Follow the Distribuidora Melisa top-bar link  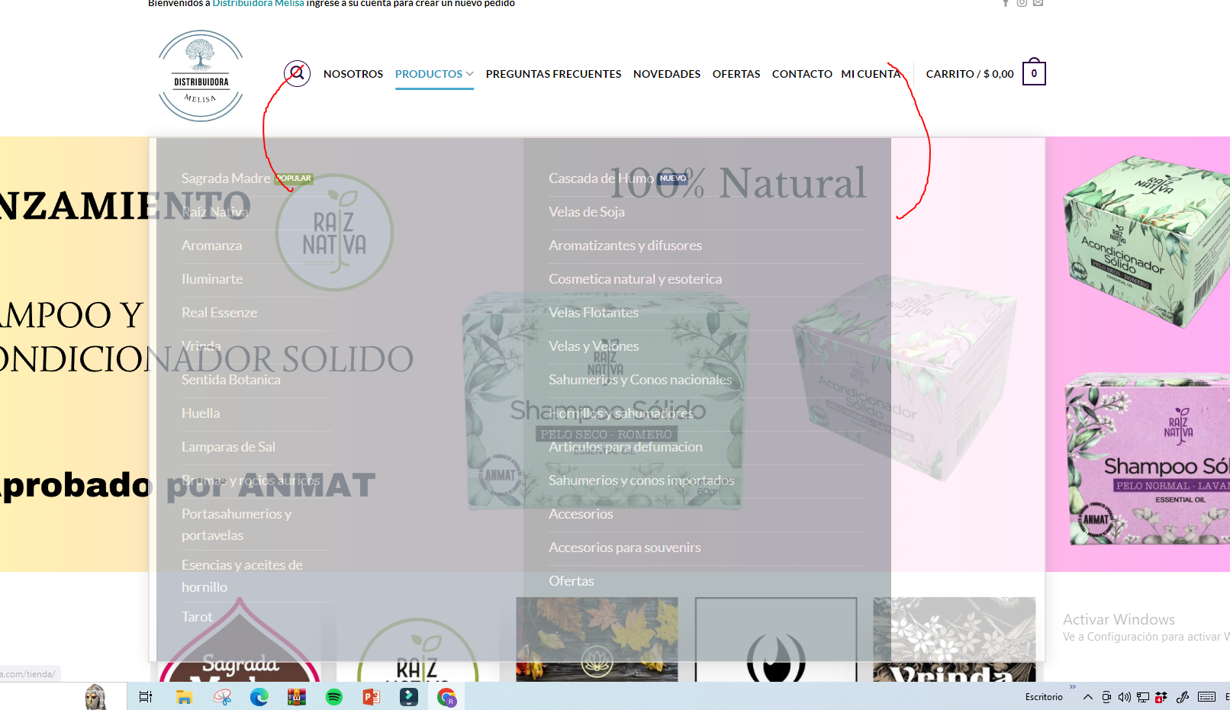[x=258, y=3]
